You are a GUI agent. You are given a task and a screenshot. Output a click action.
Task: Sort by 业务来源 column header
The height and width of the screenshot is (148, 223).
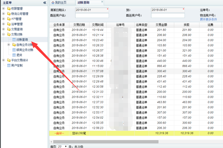point(59,25)
